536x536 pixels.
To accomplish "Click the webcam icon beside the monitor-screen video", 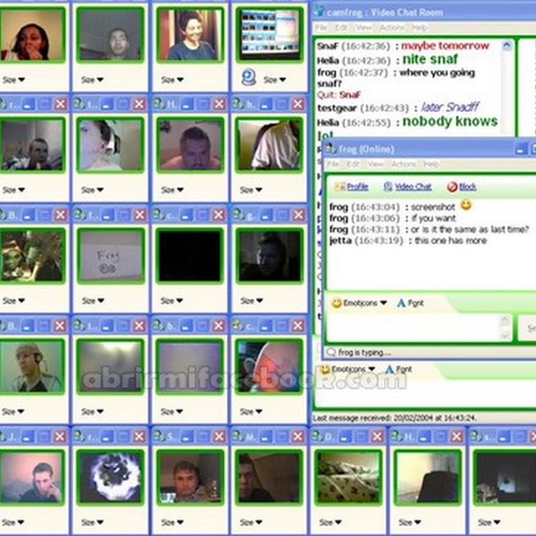I will [x=249, y=77].
